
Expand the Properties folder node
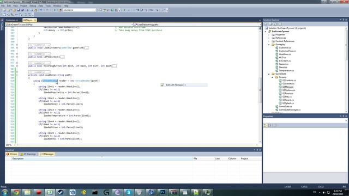(x=269, y=35)
